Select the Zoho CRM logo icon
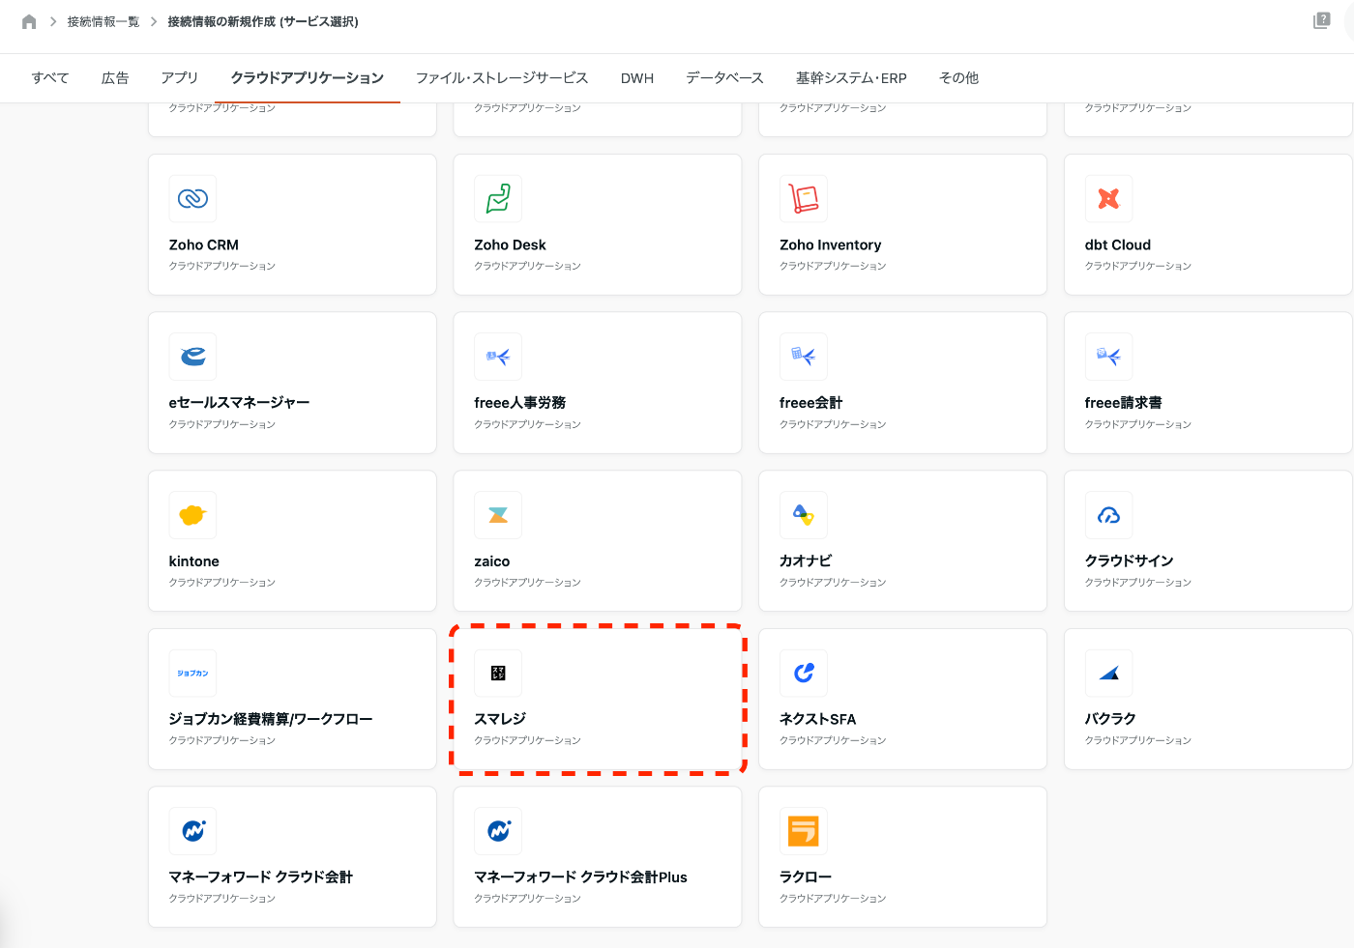The image size is (1354, 948). [192, 199]
